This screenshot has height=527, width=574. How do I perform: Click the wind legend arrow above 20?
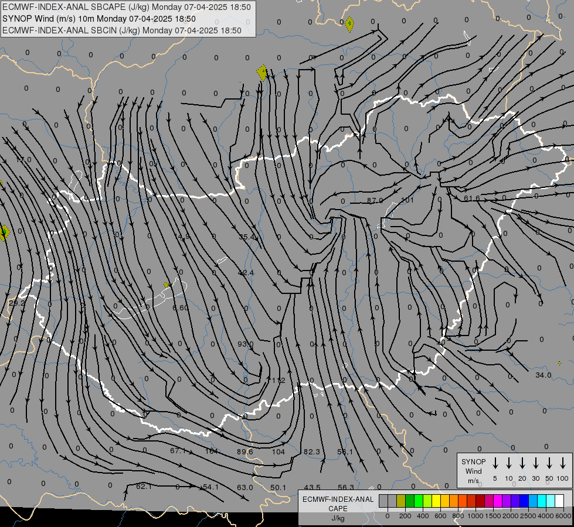click(522, 463)
